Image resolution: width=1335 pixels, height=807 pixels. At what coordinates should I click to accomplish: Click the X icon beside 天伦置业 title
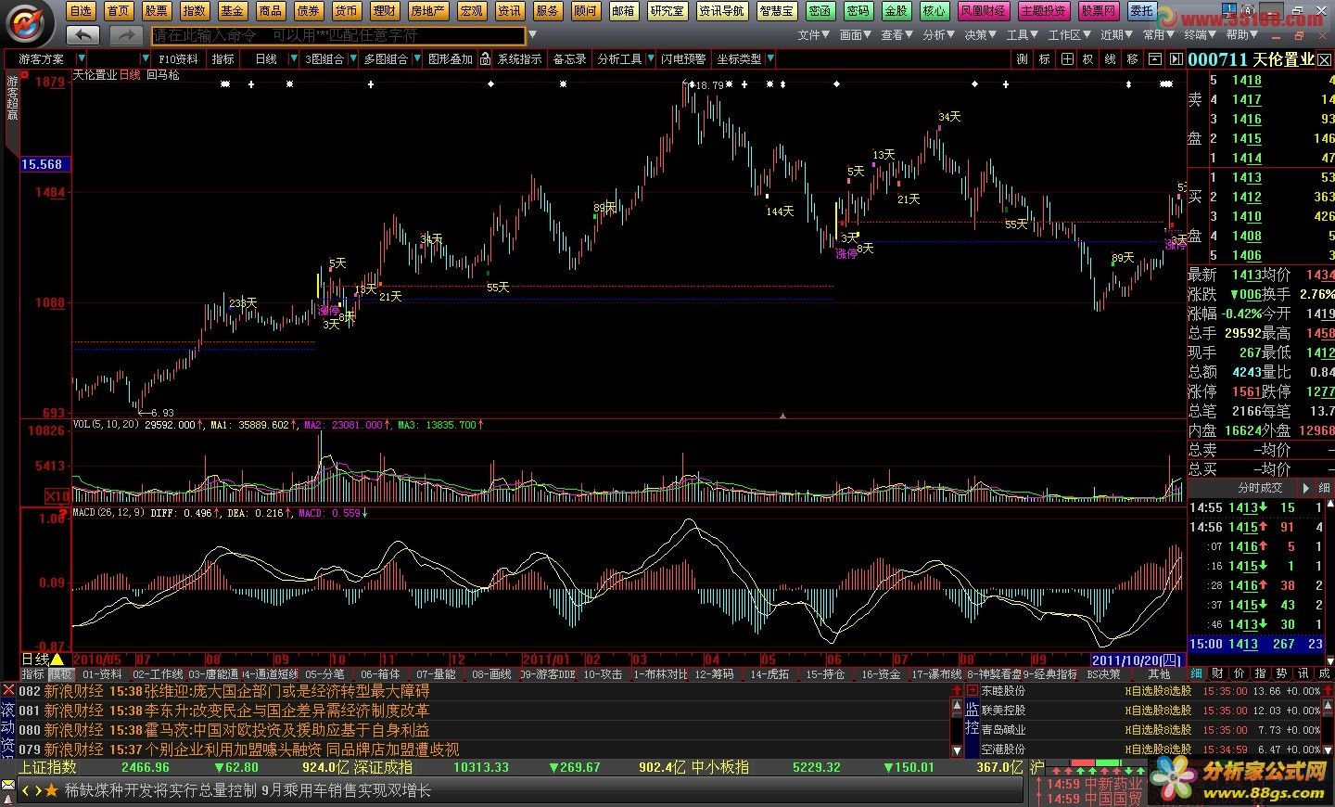pos(1326,59)
